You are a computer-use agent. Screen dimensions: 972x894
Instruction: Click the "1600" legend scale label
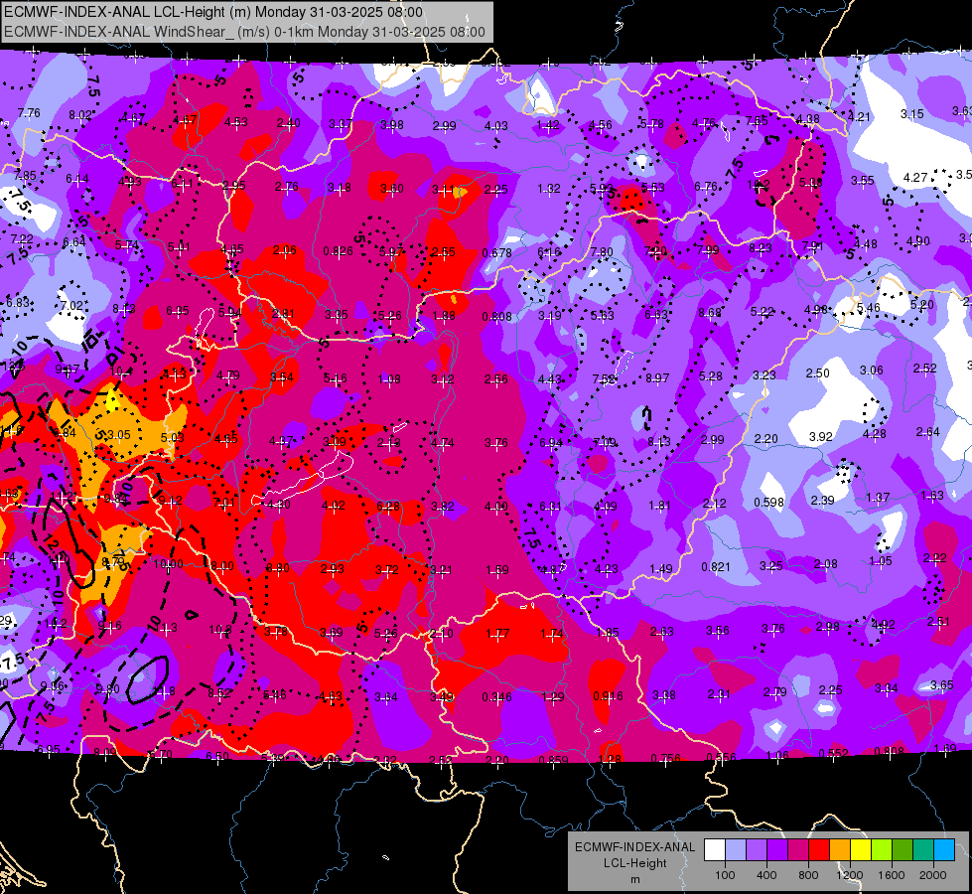pyautogui.click(x=892, y=875)
